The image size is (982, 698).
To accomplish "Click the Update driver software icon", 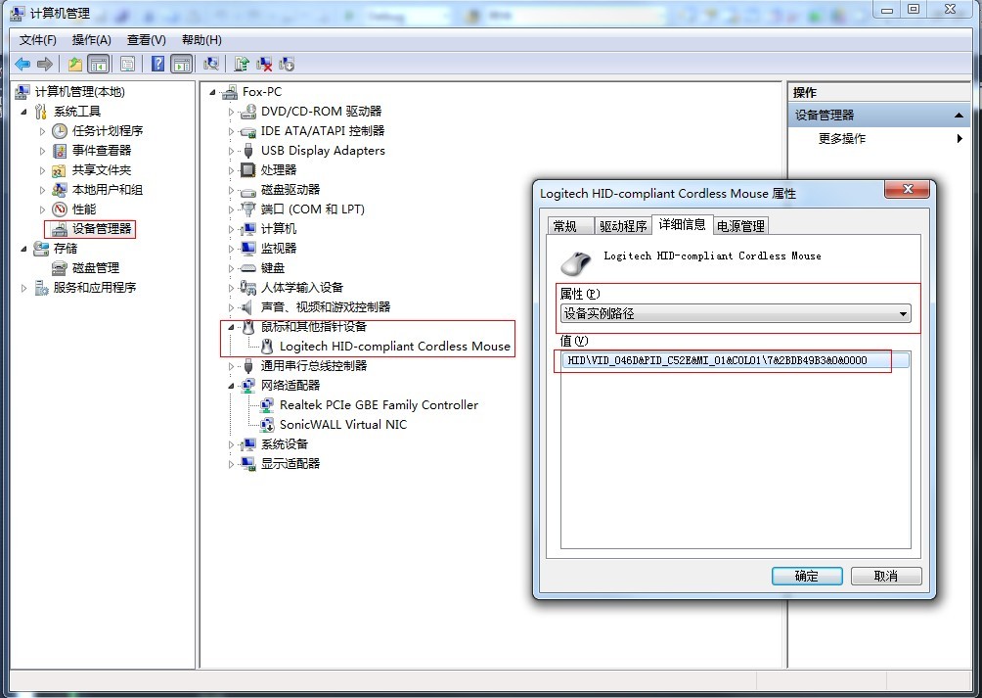I will click(242, 64).
